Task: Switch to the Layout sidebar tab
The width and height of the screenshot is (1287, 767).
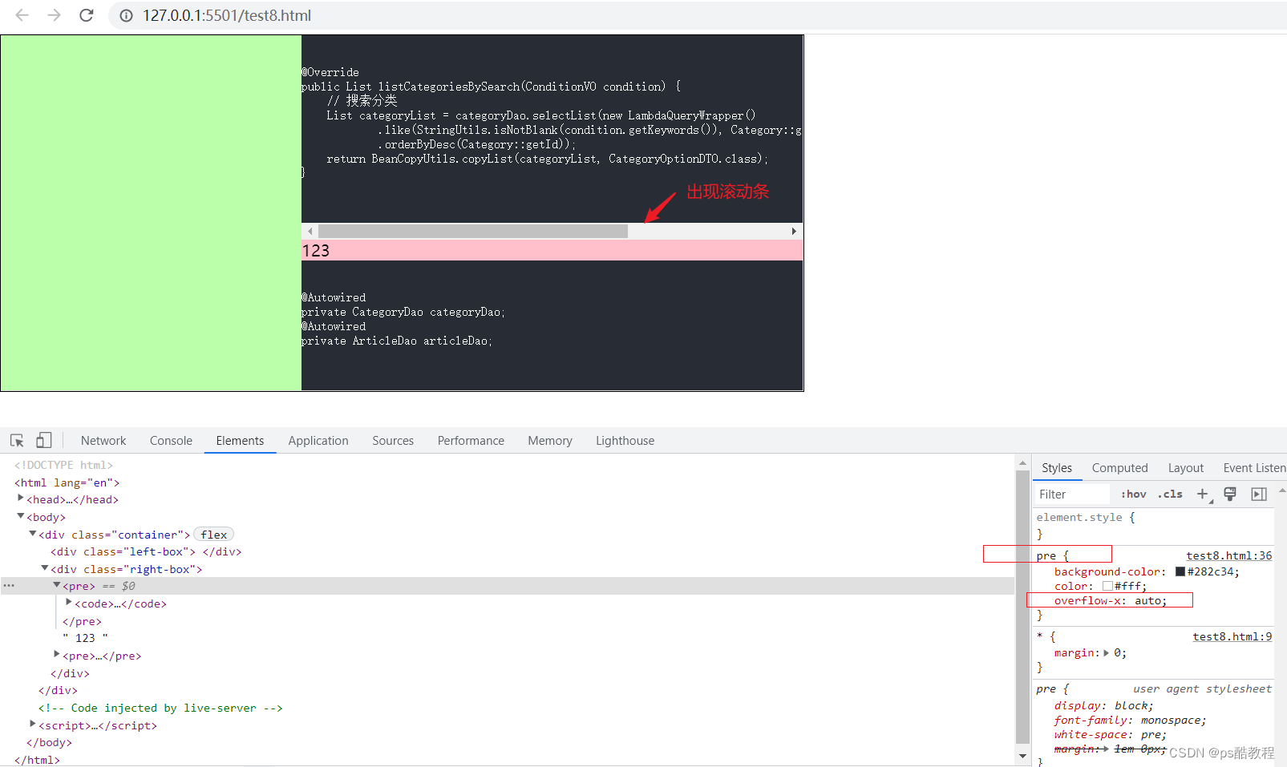Action: tap(1185, 468)
